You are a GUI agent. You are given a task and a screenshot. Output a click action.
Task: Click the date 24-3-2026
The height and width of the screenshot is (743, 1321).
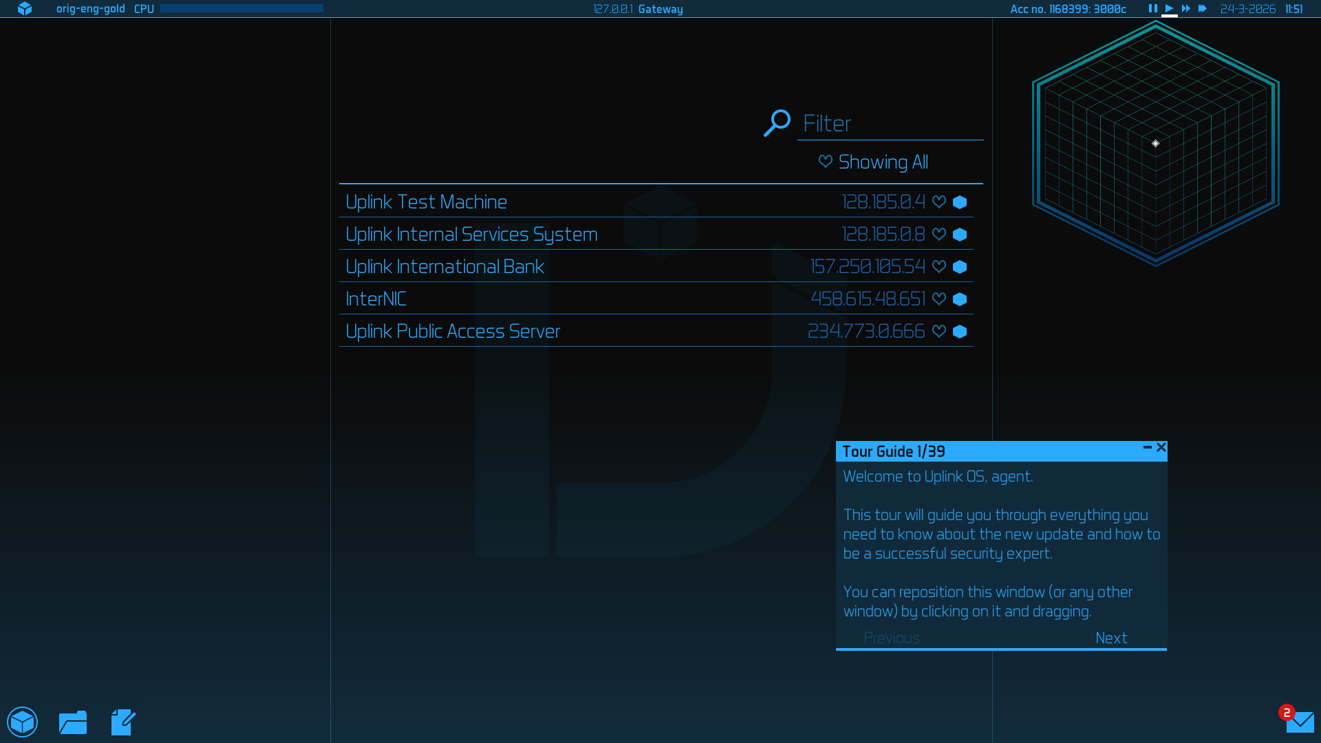(x=1248, y=9)
